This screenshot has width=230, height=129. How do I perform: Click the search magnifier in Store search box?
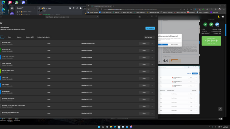(x=97, y=17)
